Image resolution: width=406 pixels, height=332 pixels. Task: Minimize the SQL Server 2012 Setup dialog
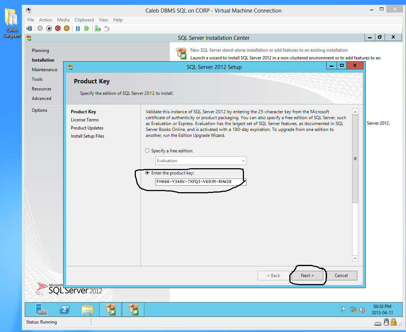331,66
